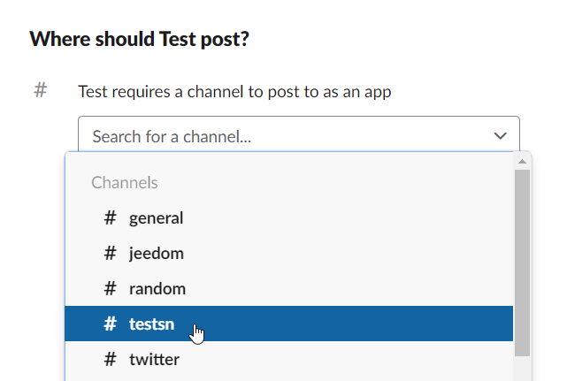The height and width of the screenshot is (381, 567).
Task: Click the Test requires a channel text
Action: tap(234, 91)
